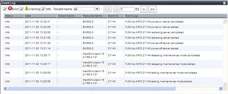Select the date 2011-11-30 13:32:08
Viewport: 228px width, 94px height.
click(x=38, y=32)
